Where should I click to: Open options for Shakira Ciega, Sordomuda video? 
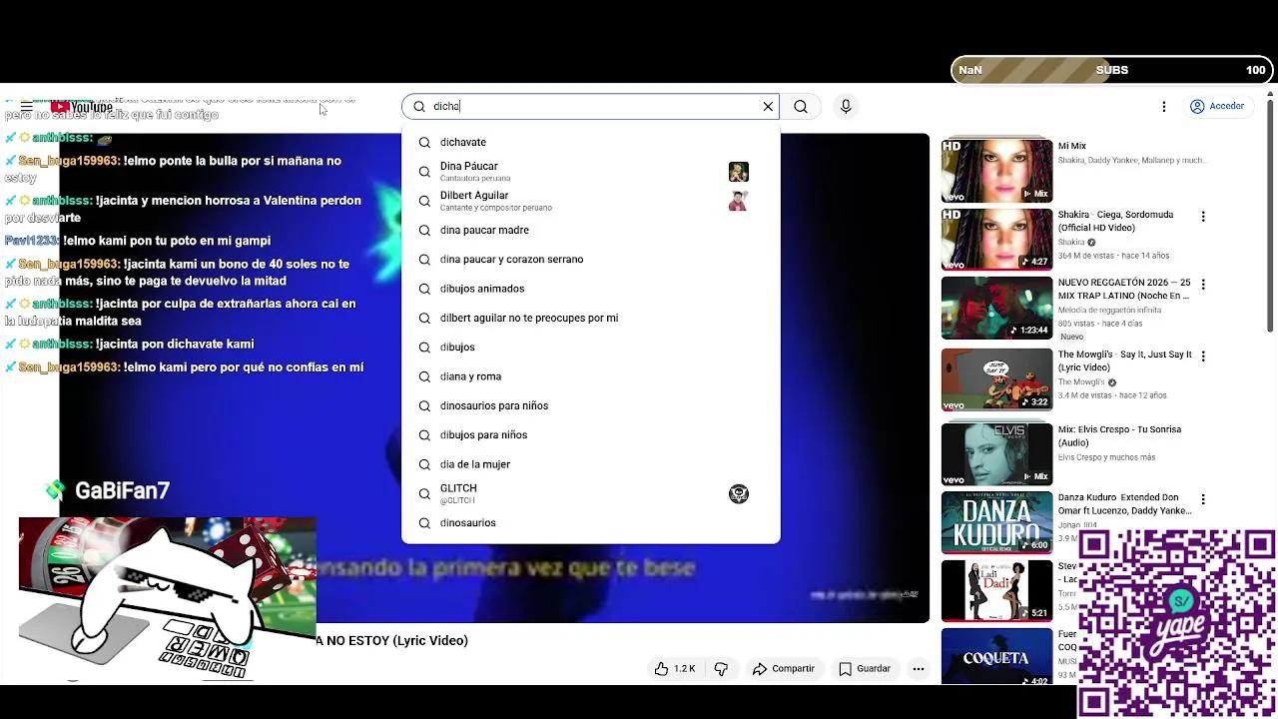[x=1203, y=217]
